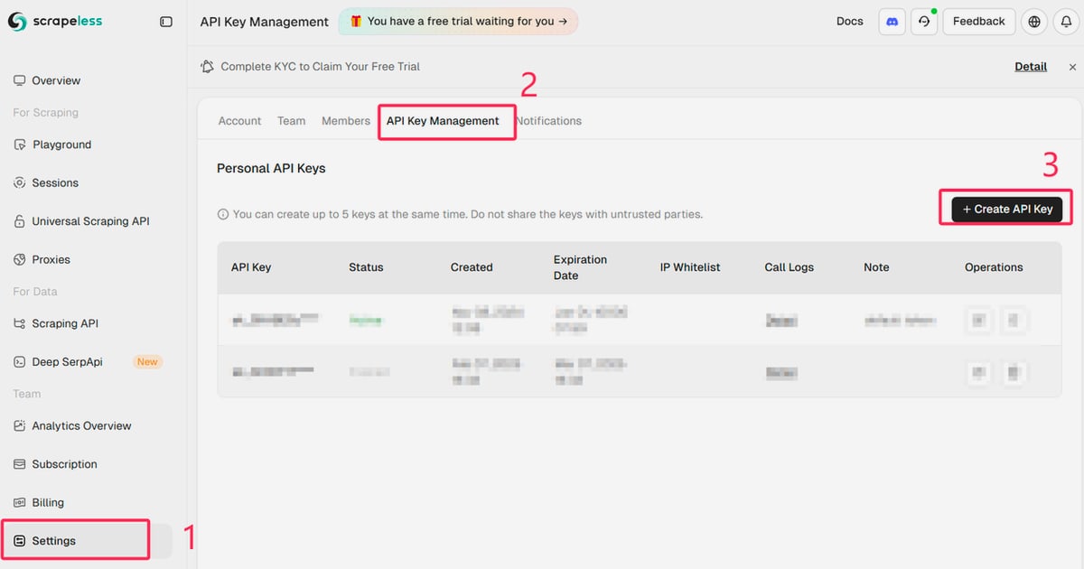Open the free trial banner
The width and height of the screenshot is (1084, 569).
pos(458,21)
